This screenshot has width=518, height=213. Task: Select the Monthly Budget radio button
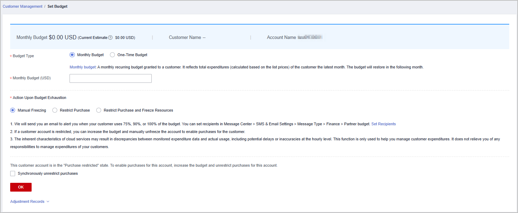[72, 55]
